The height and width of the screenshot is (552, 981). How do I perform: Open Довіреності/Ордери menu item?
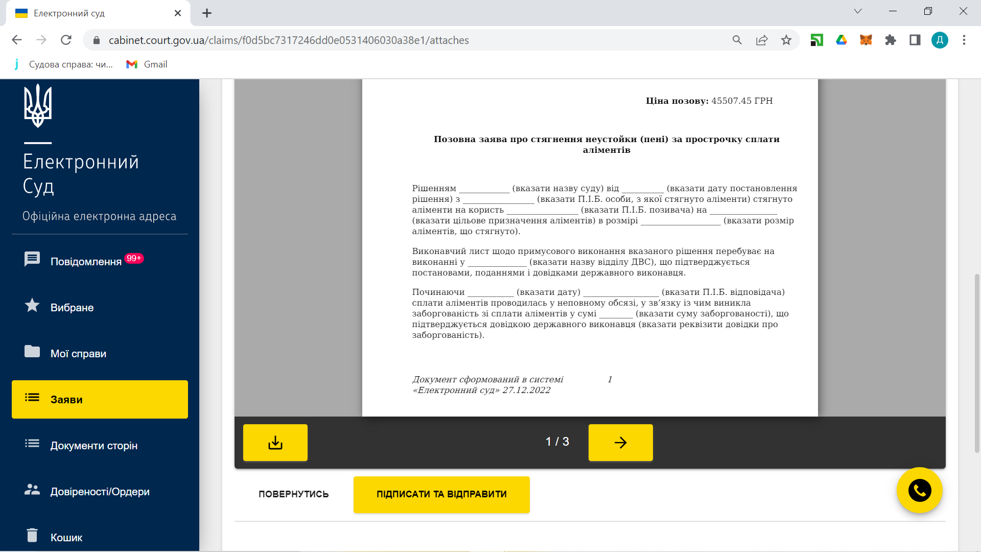pos(100,491)
